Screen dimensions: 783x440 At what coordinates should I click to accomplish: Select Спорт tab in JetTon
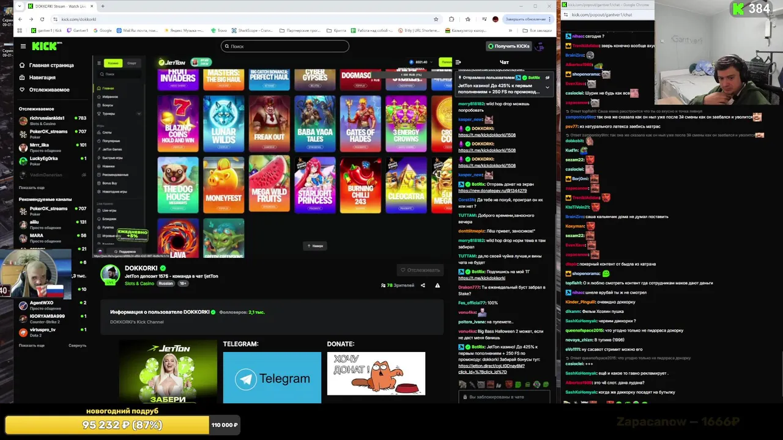[132, 63]
